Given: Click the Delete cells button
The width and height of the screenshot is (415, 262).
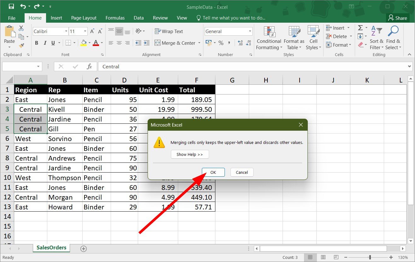Looking at the screenshot, I should (336, 37).
